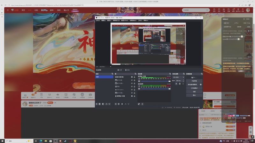The width and height of the screenshot is (255, 143).
Task: Move selected source up arrow
Action: pyautogui.click(x=125, y=104)
